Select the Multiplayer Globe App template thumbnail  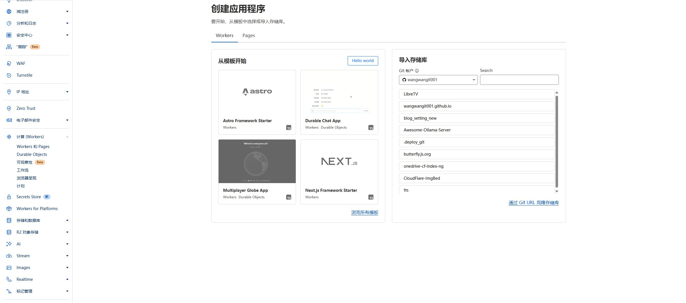[257, 161]
